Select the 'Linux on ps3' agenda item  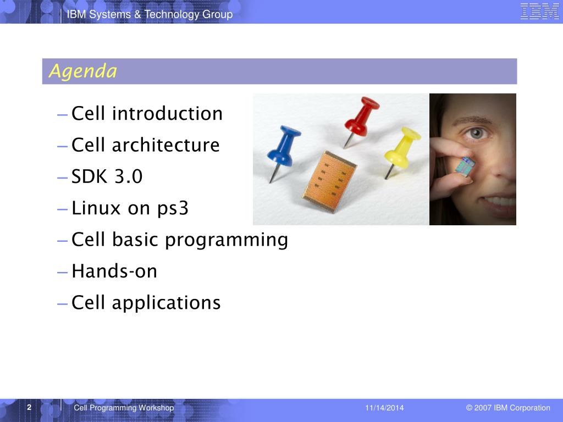point(130,208)
